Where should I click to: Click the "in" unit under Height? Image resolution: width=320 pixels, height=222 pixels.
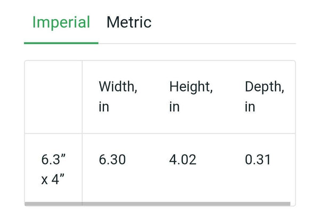point(174,107)
